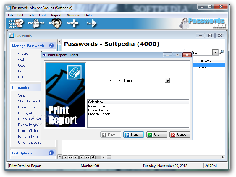
Task: Confirm with the OK button
Action: 157,134
